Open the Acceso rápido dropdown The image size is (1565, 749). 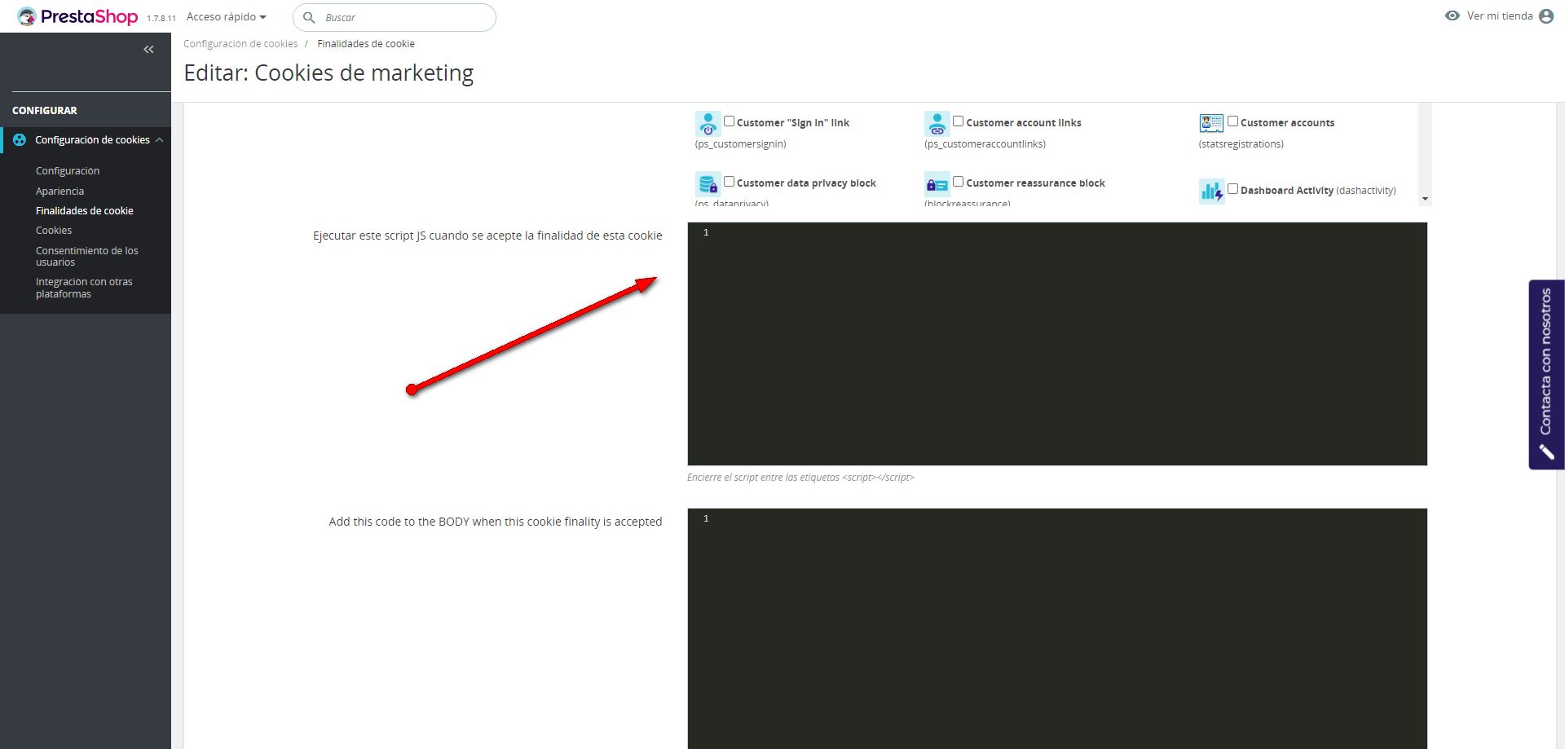click(227, 17)
